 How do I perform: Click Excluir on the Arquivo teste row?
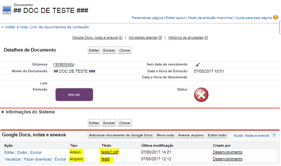(x=60, y=159)
